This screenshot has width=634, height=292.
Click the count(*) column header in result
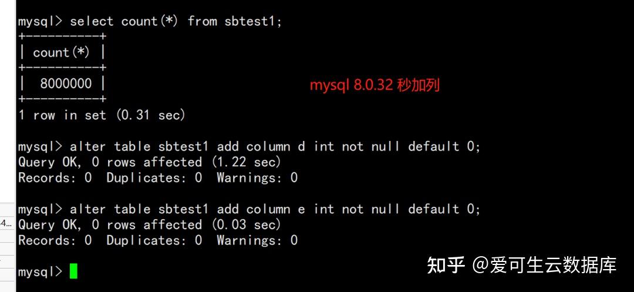pos(61,53)
